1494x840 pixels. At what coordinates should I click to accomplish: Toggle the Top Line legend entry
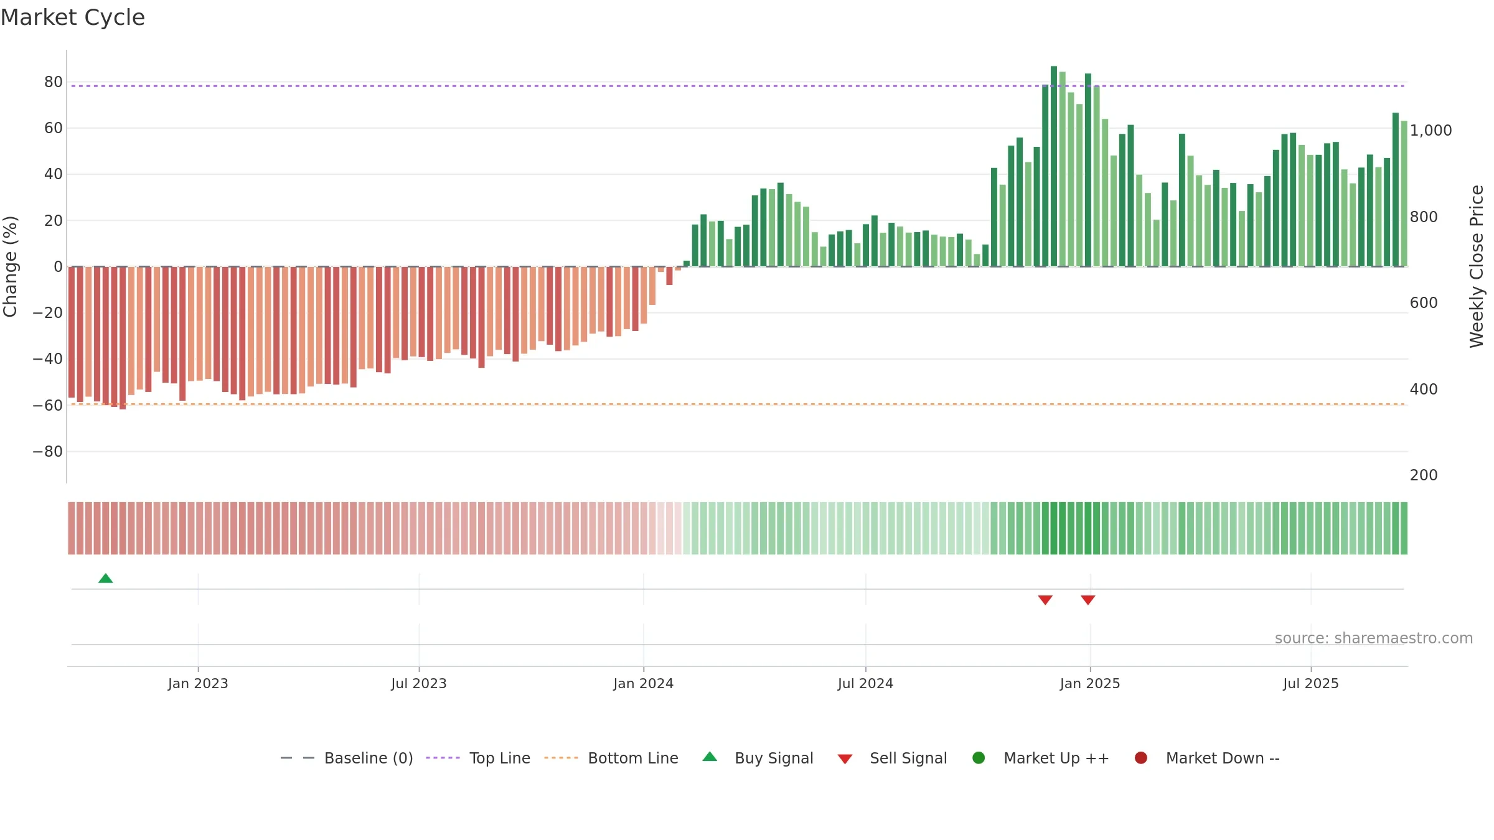(x=478, y=758)
